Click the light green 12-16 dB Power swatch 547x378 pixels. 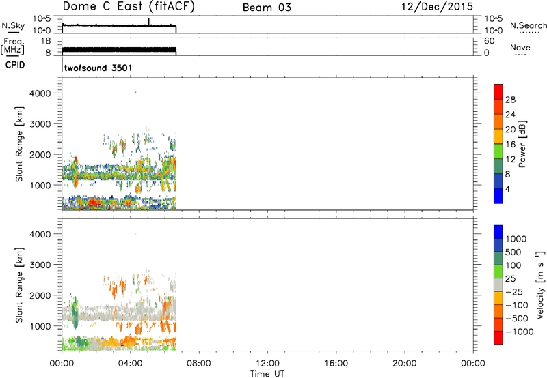498,151
